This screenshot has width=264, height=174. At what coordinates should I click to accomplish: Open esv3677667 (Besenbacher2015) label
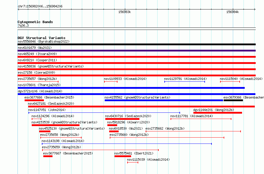(68, 153)
